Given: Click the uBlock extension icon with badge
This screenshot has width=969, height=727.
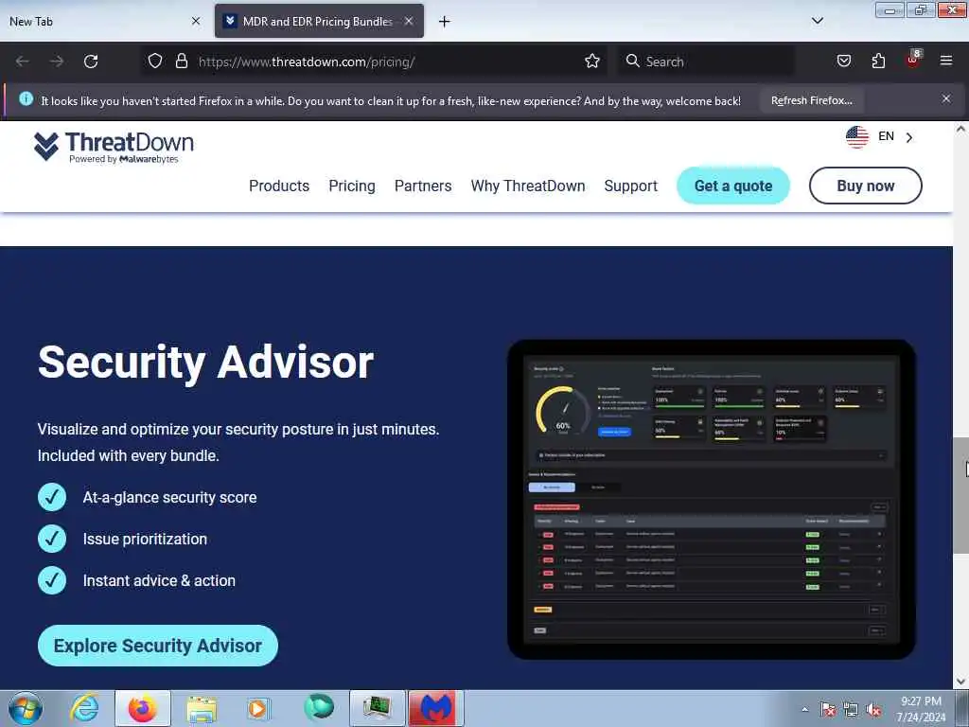Looking at the screenshot, I should 913,60.
